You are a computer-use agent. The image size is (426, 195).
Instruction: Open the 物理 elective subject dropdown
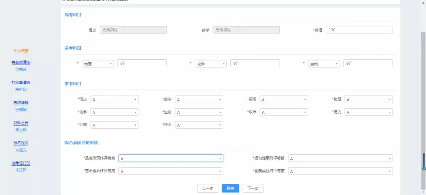click(98, 64)
